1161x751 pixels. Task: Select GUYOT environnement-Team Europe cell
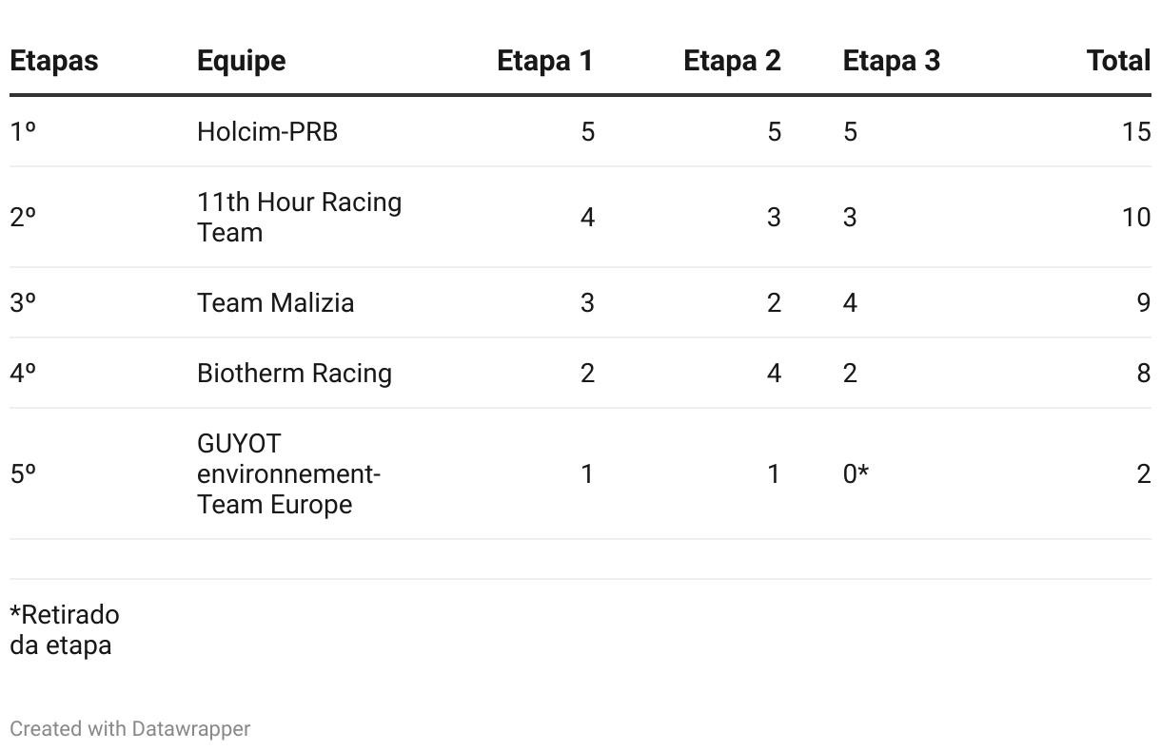tap(288, 473)
